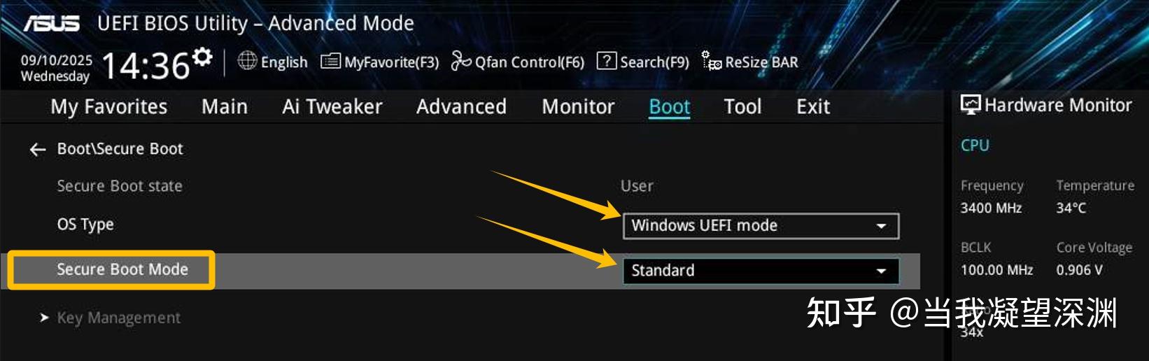Switch to the Advanced tab
The height and width of the screenshot is (361, 1149).
pos(461,106)
